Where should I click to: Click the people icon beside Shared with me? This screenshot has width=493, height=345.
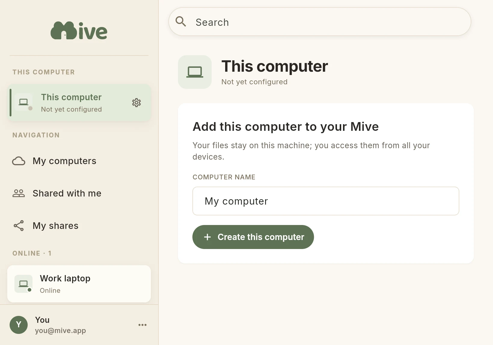pos(19,193)
